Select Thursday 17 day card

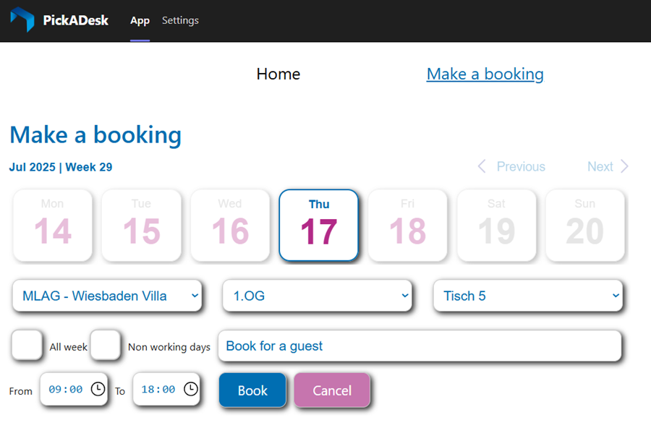[319, 225]
